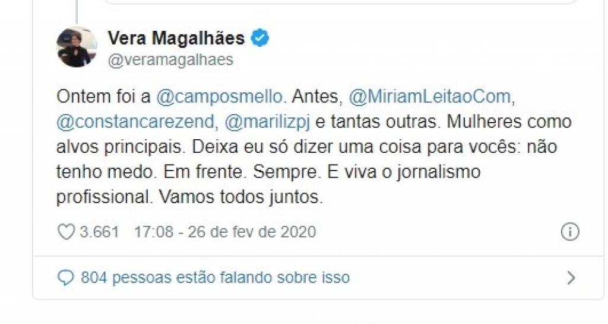This screenshot has width=608, height=324.
Task: Click the thread connector line above avatar
Action: pos(77,12)
